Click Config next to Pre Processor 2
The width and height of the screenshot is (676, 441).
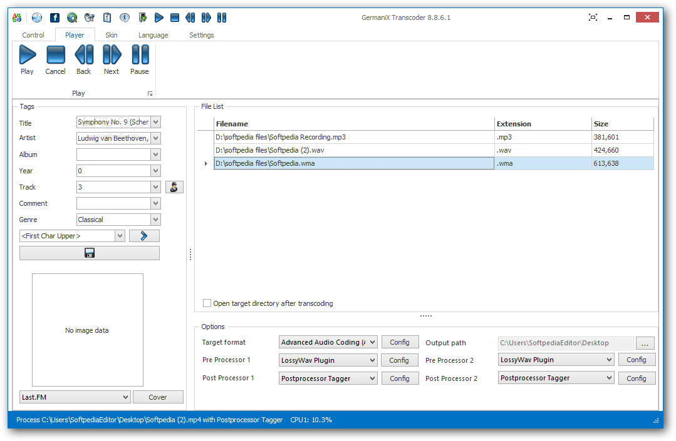637,360
